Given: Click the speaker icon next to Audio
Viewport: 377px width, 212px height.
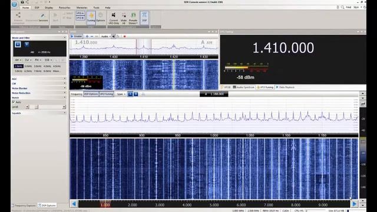Looking at the screenshot, I should (114, 37).
